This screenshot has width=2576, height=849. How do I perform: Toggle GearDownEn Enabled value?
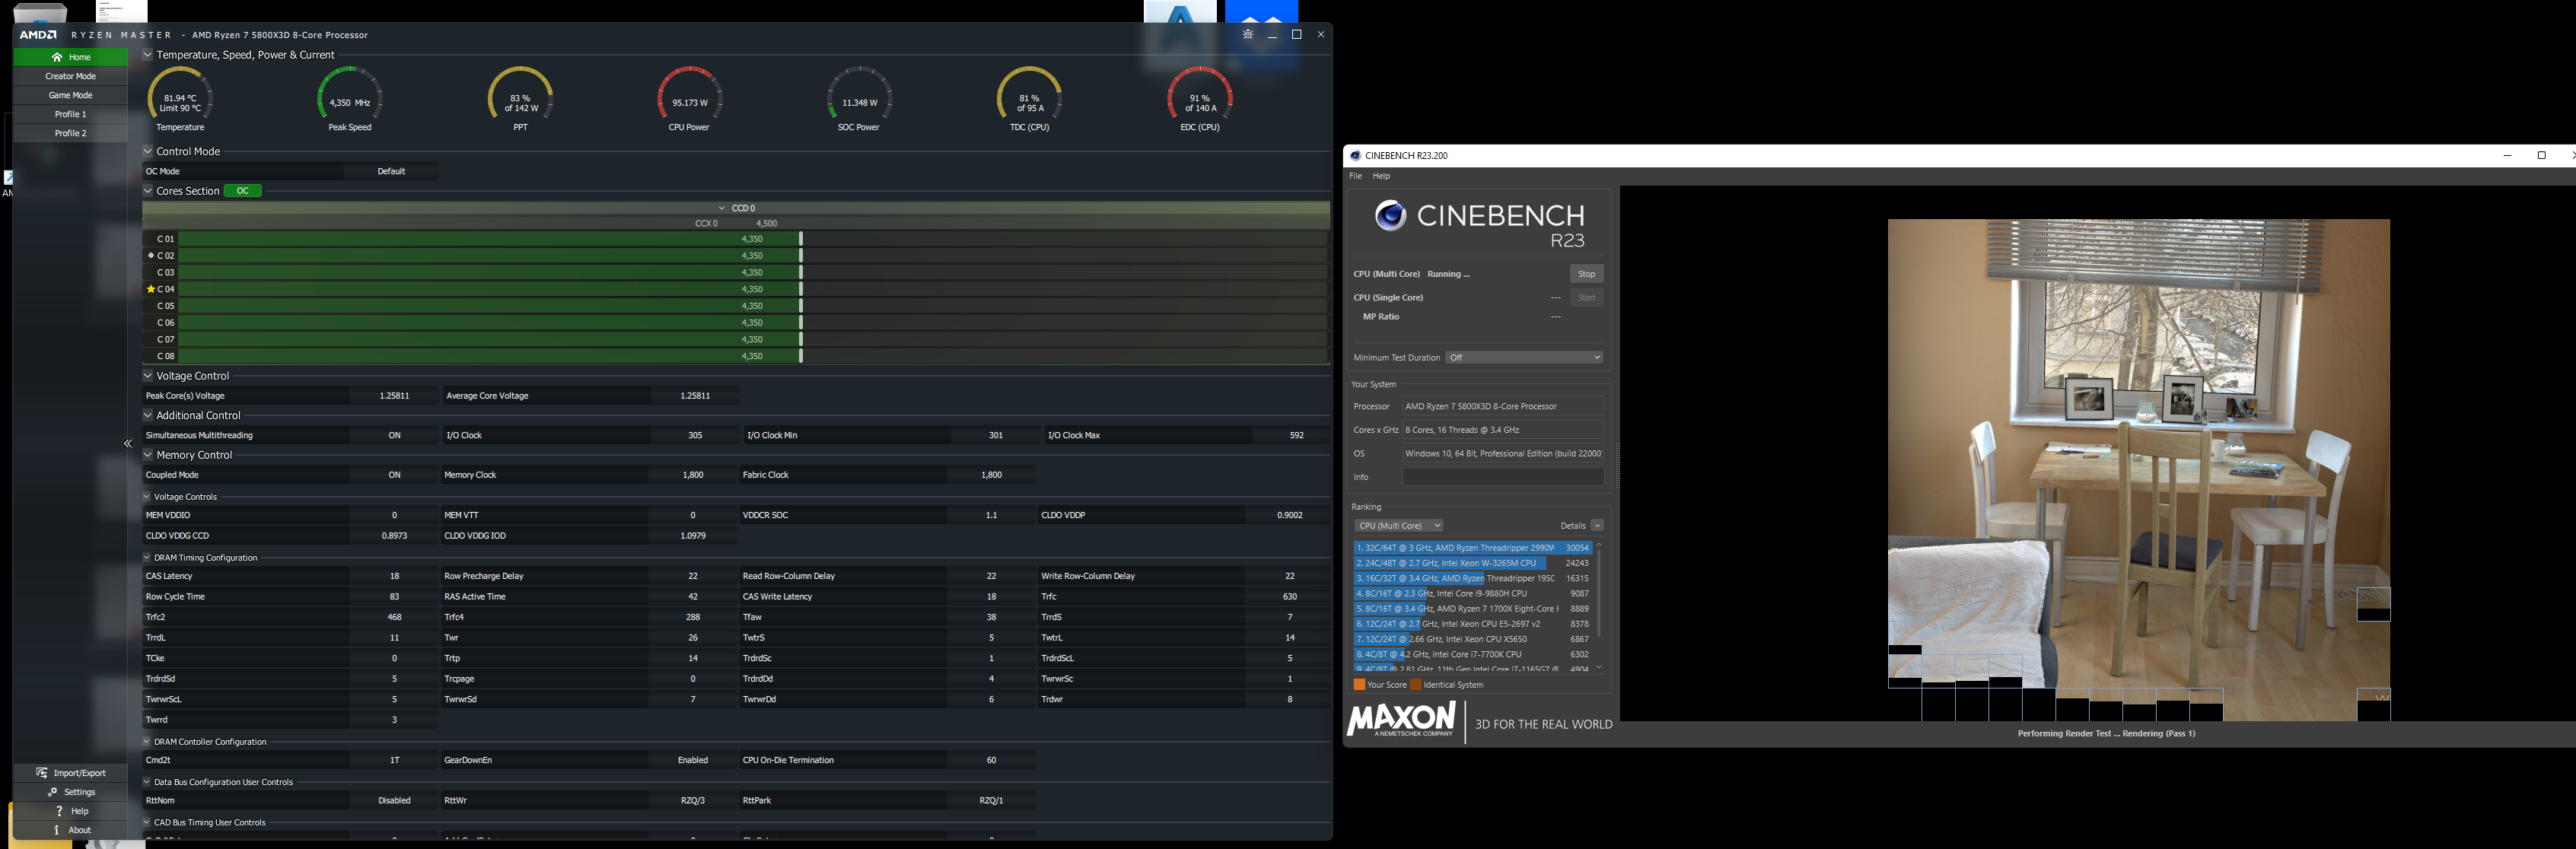[x=693, y=760]
